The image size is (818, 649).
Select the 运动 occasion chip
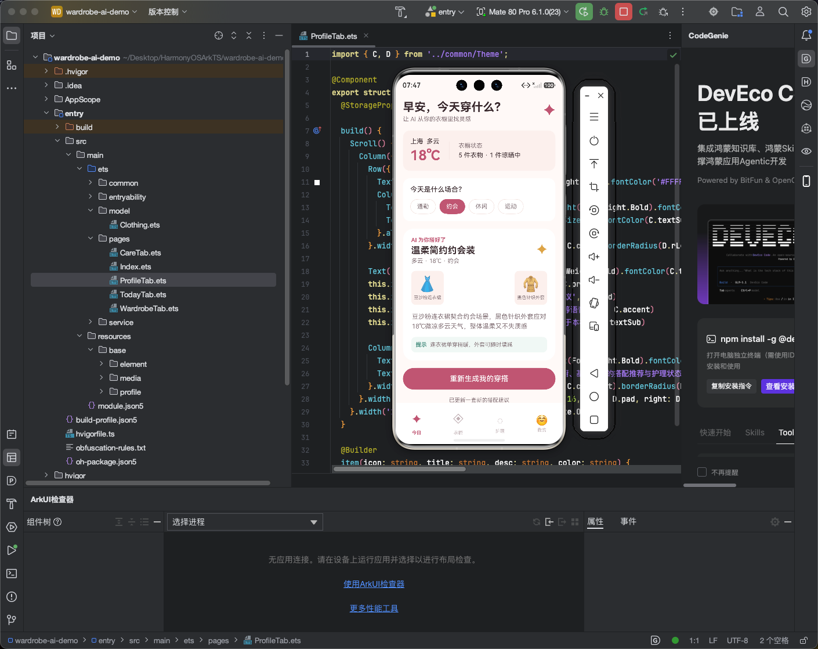tap(511, 206)
